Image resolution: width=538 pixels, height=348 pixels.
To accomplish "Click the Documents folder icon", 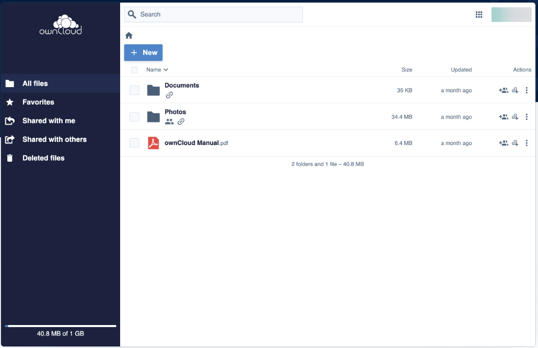I will pos(154,90).
